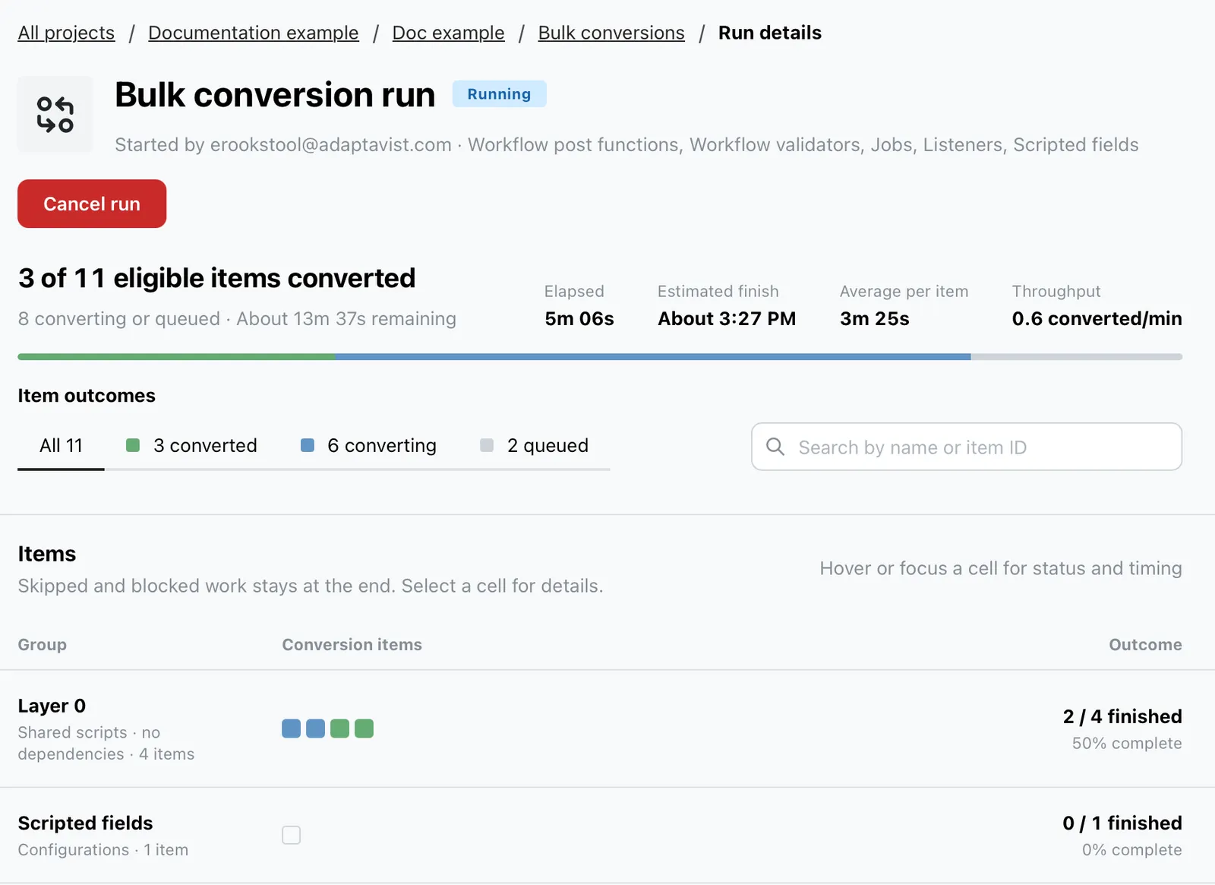Click the 0 / 1 finished outcome
1215x885 pixels.
pos(1122,823)
